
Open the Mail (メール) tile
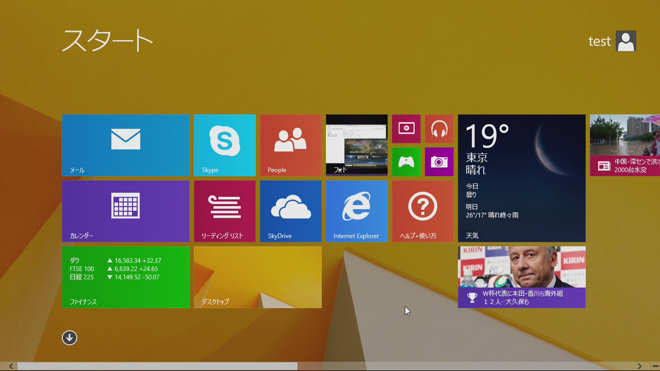pyautogui.click(x=126, y=145)
